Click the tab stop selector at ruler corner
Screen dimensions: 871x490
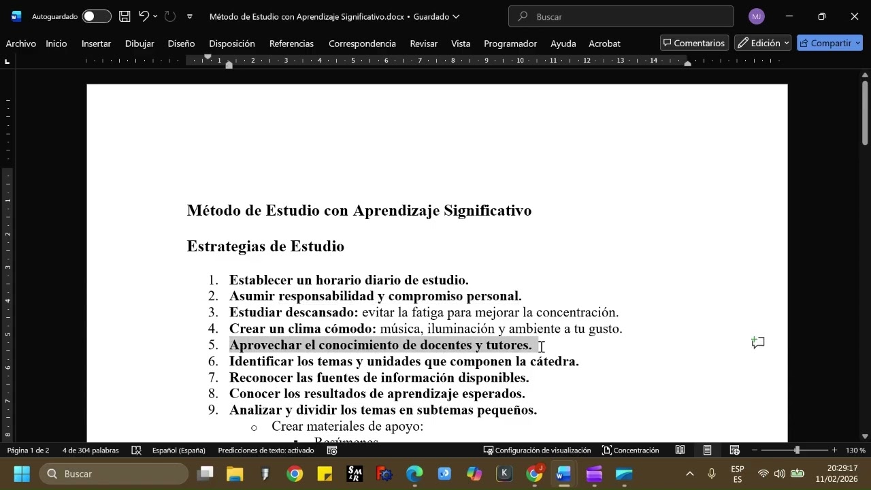tap(7, 61)
